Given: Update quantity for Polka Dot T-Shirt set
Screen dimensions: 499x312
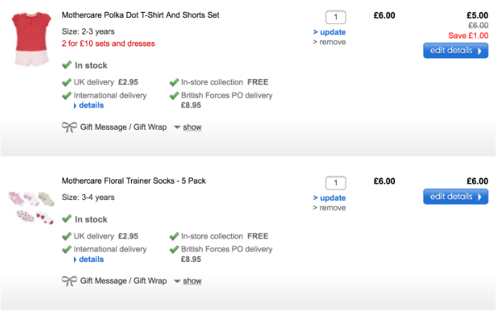Looking at the screenshot, I should coord(332,32).
